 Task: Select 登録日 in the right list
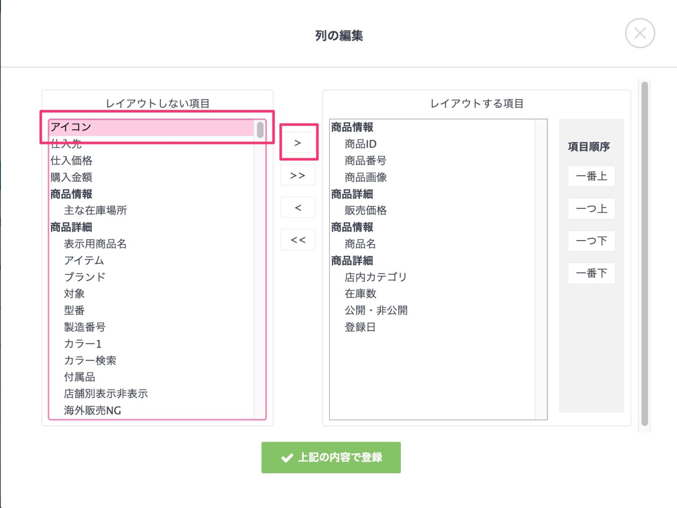tap(432, 327)
